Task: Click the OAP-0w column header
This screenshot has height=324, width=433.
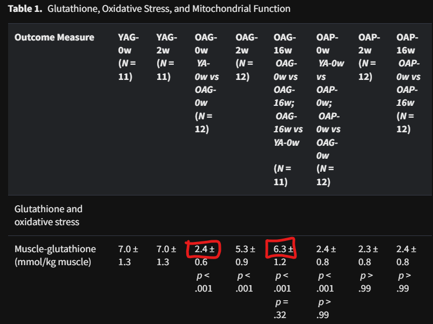Action: coord(330,110)
